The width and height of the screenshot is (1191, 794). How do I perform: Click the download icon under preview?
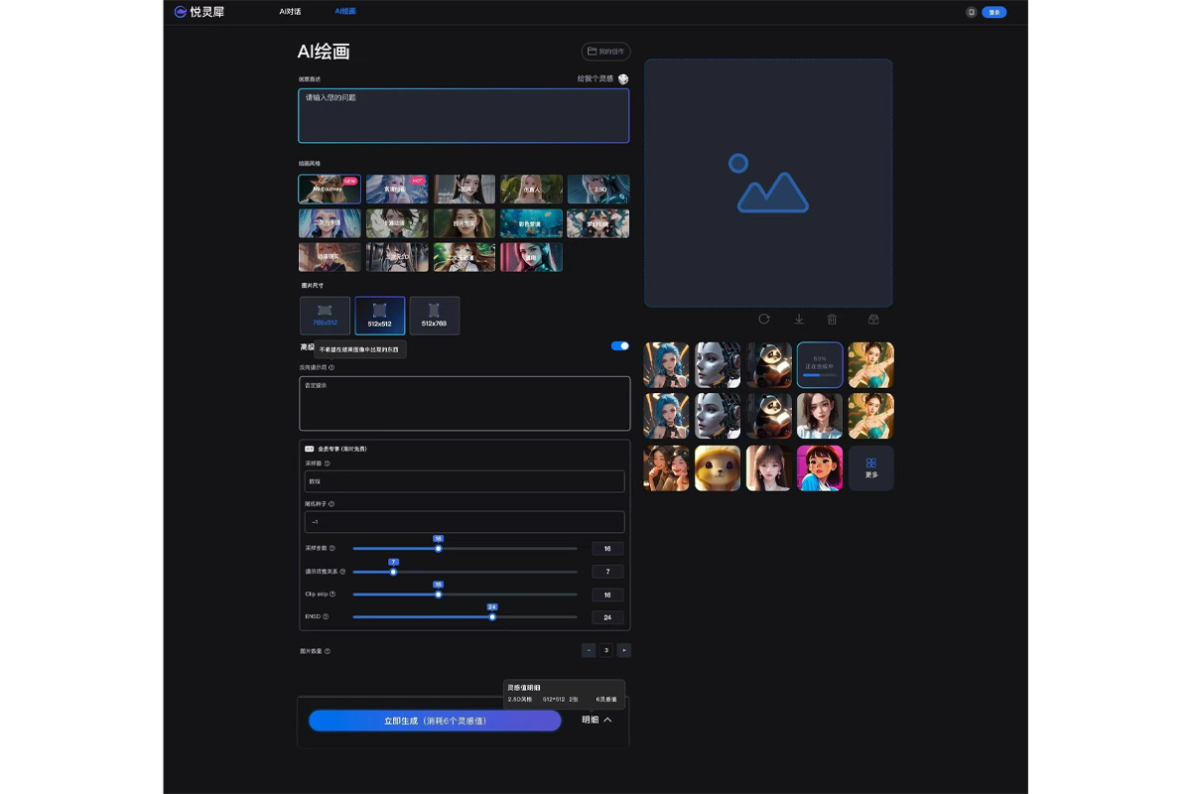[799, 319]
